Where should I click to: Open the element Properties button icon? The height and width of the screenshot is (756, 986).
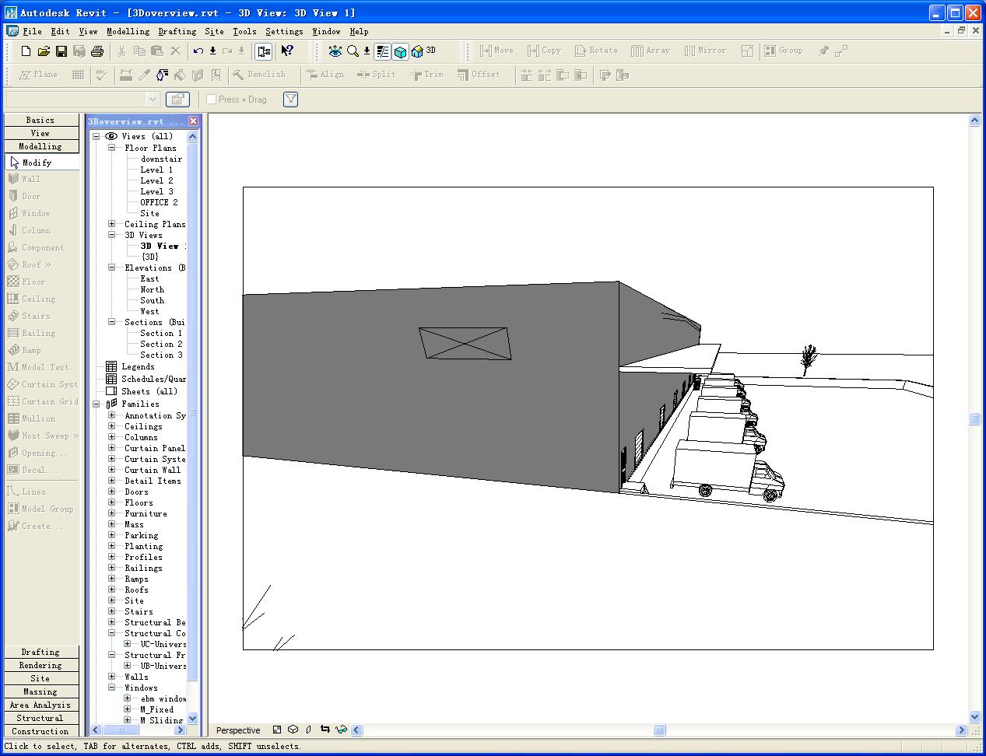click(178, 100)
